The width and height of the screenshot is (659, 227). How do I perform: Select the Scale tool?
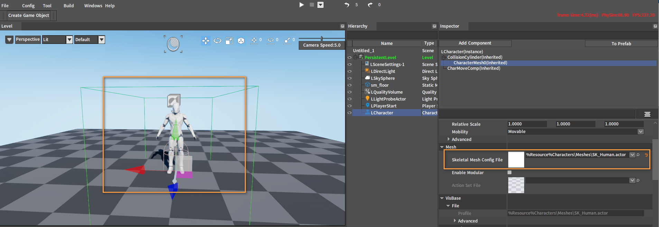click(229, 41)
